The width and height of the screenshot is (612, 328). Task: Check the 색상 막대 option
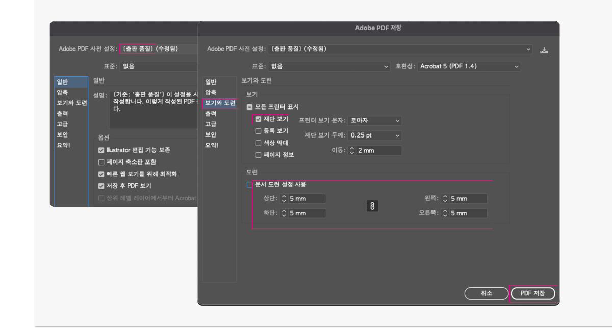pos(258,143)
